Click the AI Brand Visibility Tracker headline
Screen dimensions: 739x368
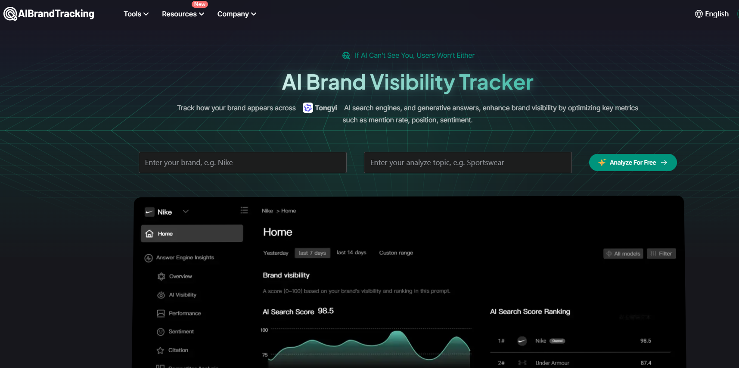pyautogui.click(x=407, y=82)
